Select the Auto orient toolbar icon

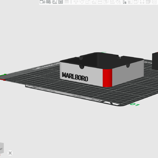55,2
